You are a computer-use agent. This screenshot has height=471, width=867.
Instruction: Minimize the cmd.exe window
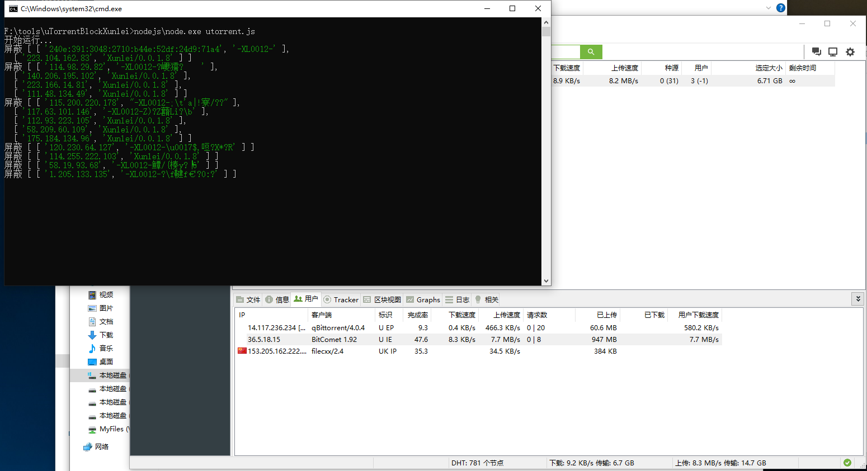tap(487, 8)
